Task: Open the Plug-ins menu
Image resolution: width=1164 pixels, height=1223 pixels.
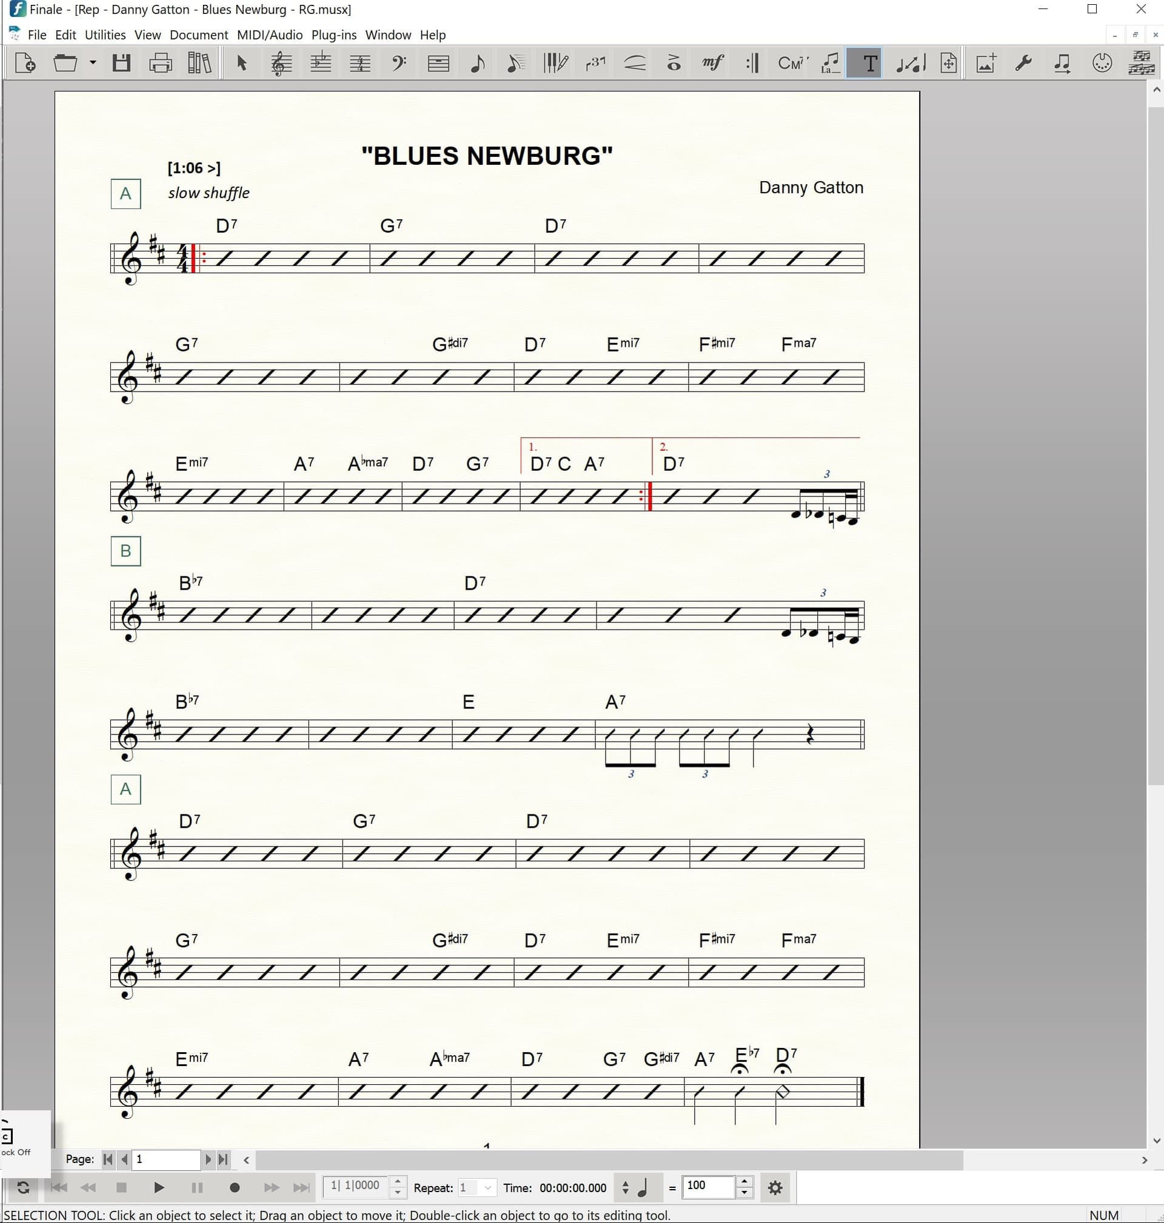Action: (x=334, y=35)
